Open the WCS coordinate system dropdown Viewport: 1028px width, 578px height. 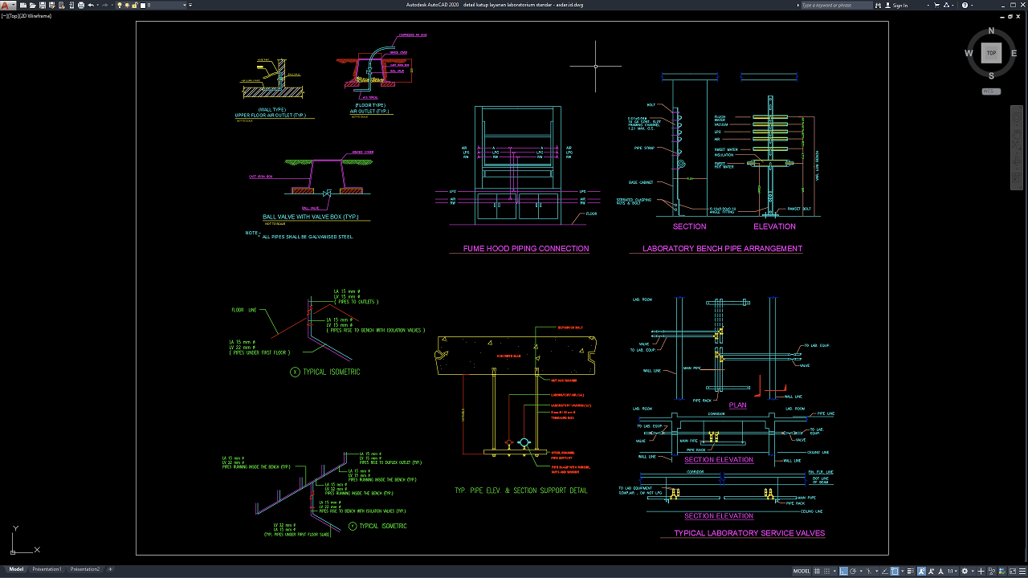pyautogui.click(x=991, y=92)
